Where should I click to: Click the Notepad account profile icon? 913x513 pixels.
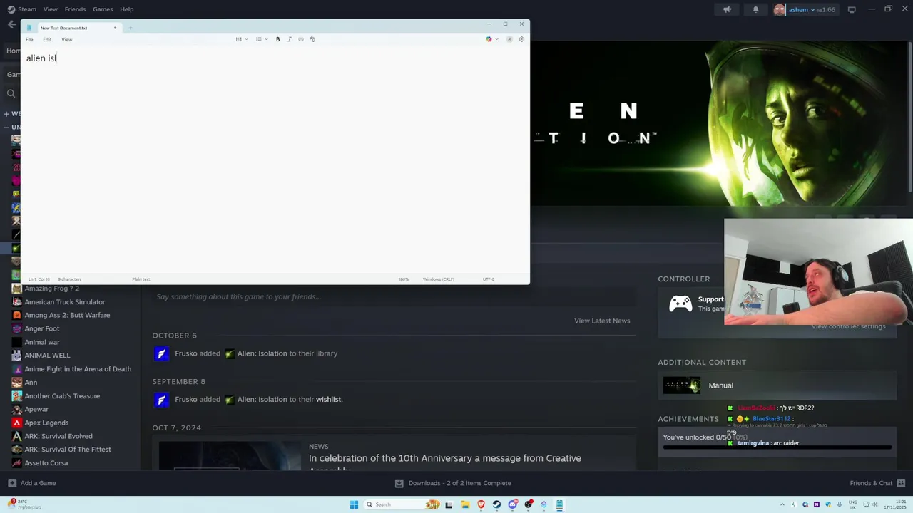point(509,39)
